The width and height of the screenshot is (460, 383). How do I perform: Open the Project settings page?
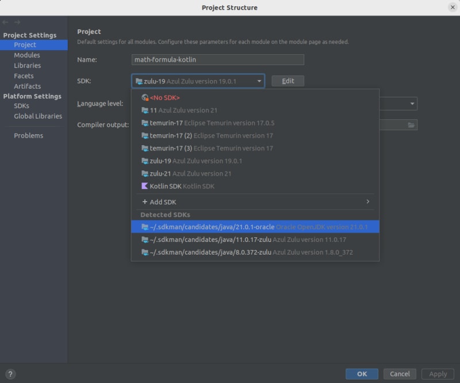34,45
